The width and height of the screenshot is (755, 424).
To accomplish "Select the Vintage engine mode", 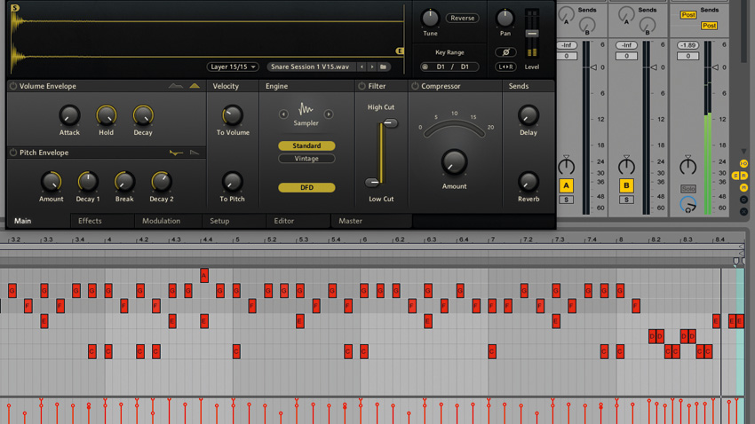I will [x=306, y=158].
